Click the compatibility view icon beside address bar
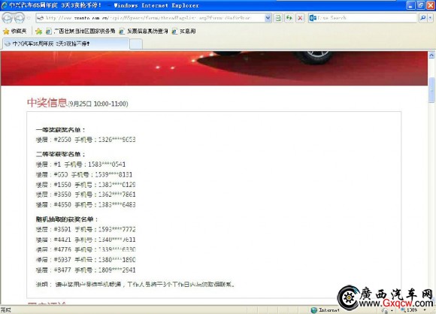The width and height of the screenshot is (436, 314). point(278,18)
